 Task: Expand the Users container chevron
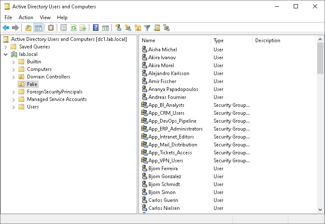coord(13,107)
